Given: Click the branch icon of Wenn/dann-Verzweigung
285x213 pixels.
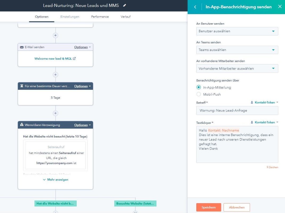Looking at the screenshot, I should click(x=22, y=125).
